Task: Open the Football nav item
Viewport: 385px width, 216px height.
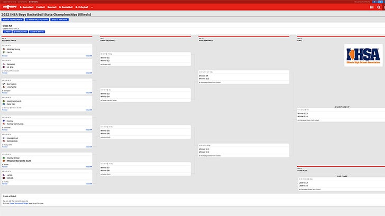Action: [x=41, y=7]
